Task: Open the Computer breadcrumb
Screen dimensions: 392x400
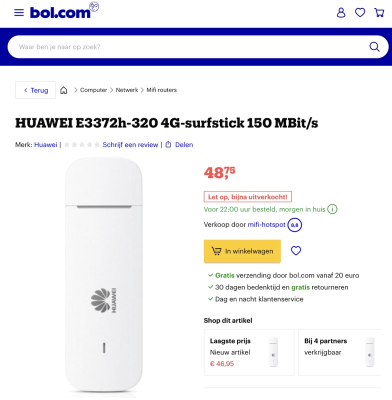Action: pos(93,90)
